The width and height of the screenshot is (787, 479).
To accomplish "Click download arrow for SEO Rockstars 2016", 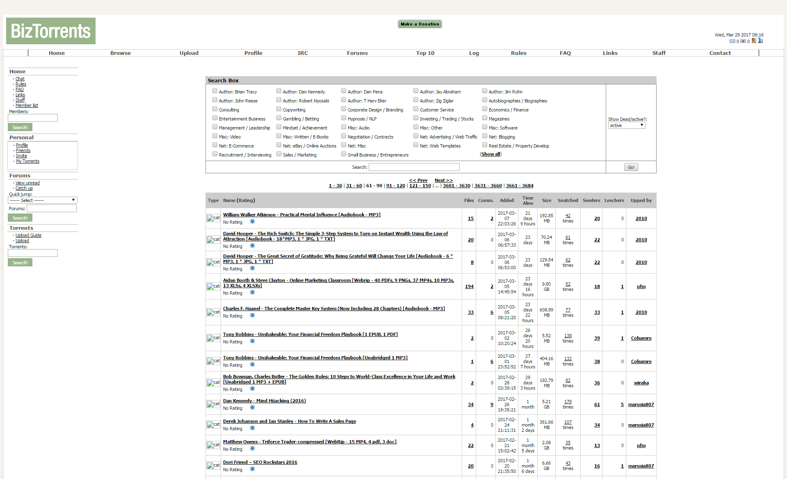I will 252,469.
